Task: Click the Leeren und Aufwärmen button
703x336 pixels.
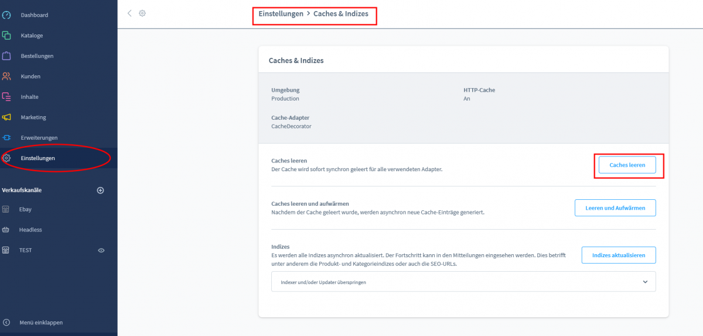Action: click(x=615, y=208)
